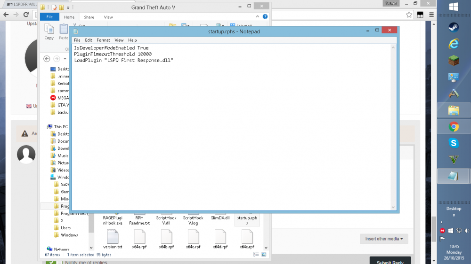Open the Insert other media dropdown
The width and height of the screenshot is (471, 264).
(x=384, y=239)
